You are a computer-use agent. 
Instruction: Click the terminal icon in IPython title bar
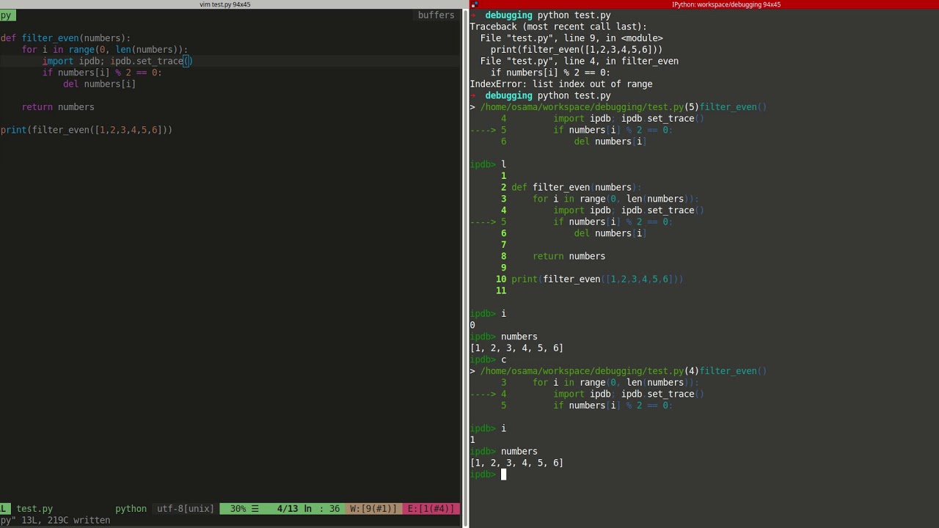(x=475, y=4)
